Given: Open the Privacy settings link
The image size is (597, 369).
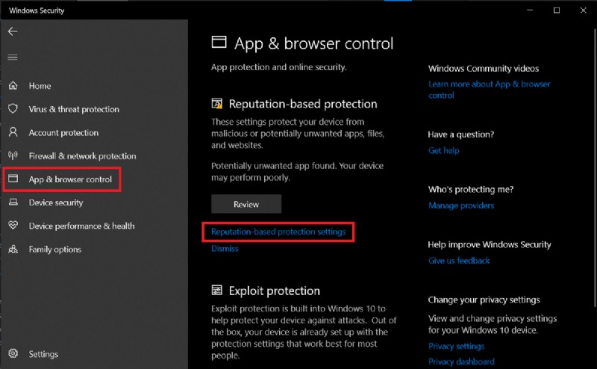Looking at the screenshot, I should coord(456,346).
